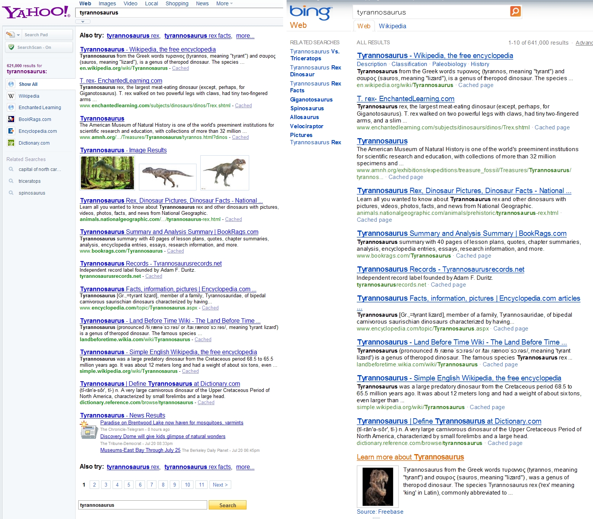The width and height of the screenshot is (593, 519).
Task: Click the SearchScan shield icon
Action: 11,47
